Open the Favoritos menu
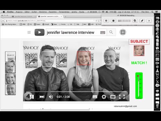The width and height of the screenshot is (161, 121). pos(53,12)
